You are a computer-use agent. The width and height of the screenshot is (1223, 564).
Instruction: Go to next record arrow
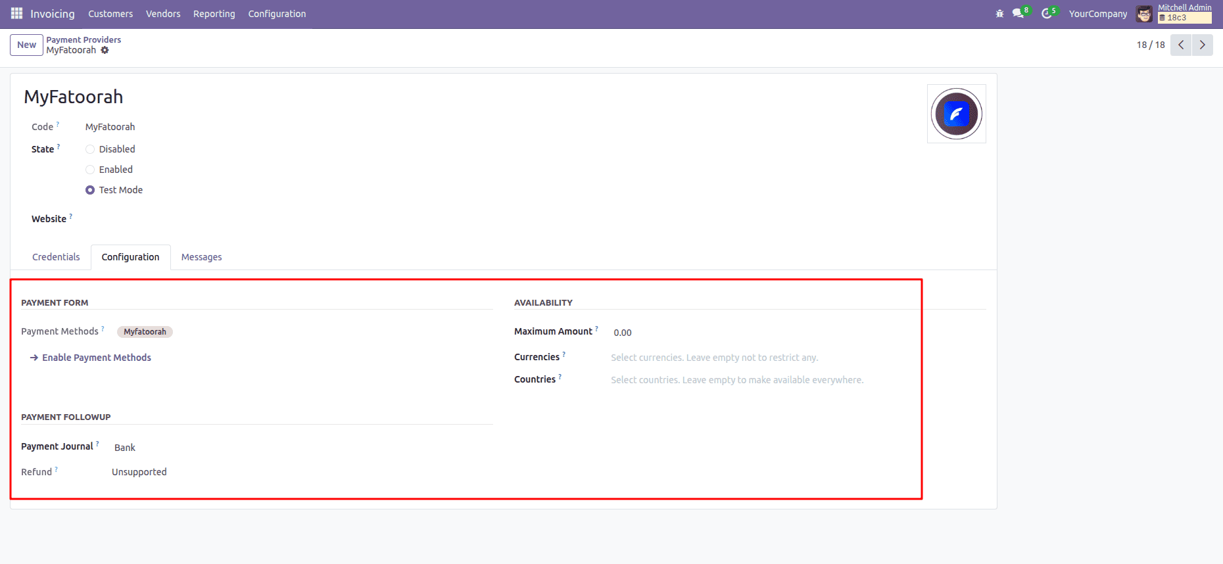coord(1202,45)
